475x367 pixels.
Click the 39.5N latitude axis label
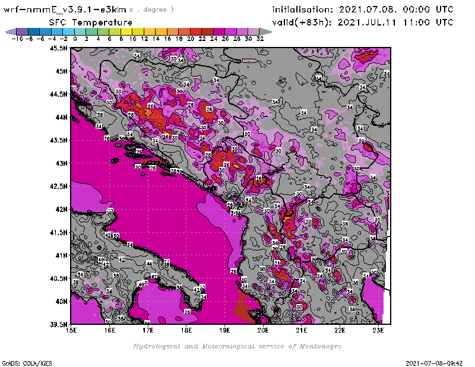coord(58,324)
